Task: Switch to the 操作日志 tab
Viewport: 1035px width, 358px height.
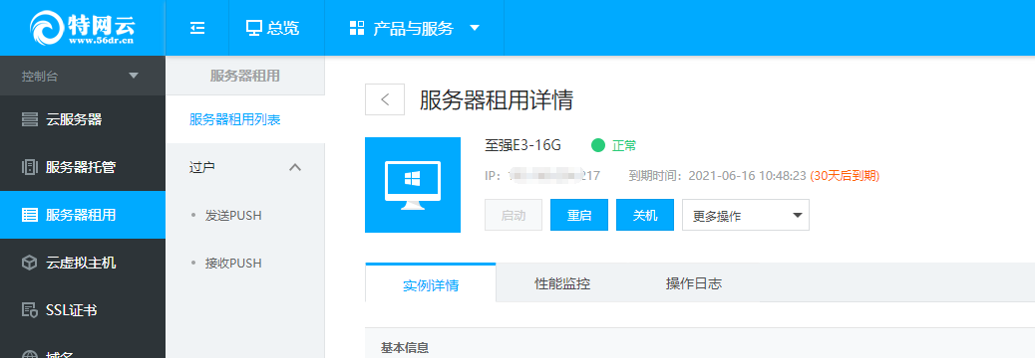Action: tap(694, 283)
